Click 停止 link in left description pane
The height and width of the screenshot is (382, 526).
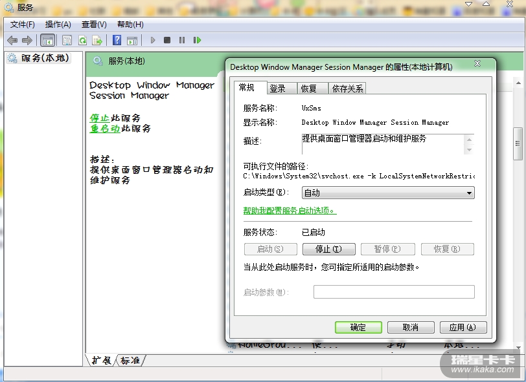click(100, 118)
